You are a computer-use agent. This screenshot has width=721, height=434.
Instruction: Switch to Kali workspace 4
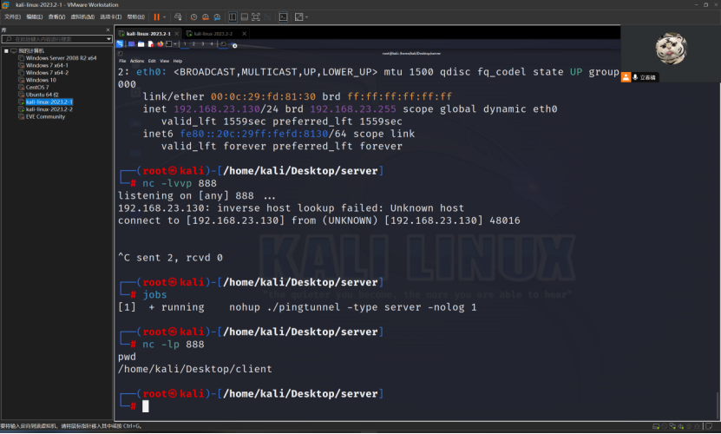212,44
